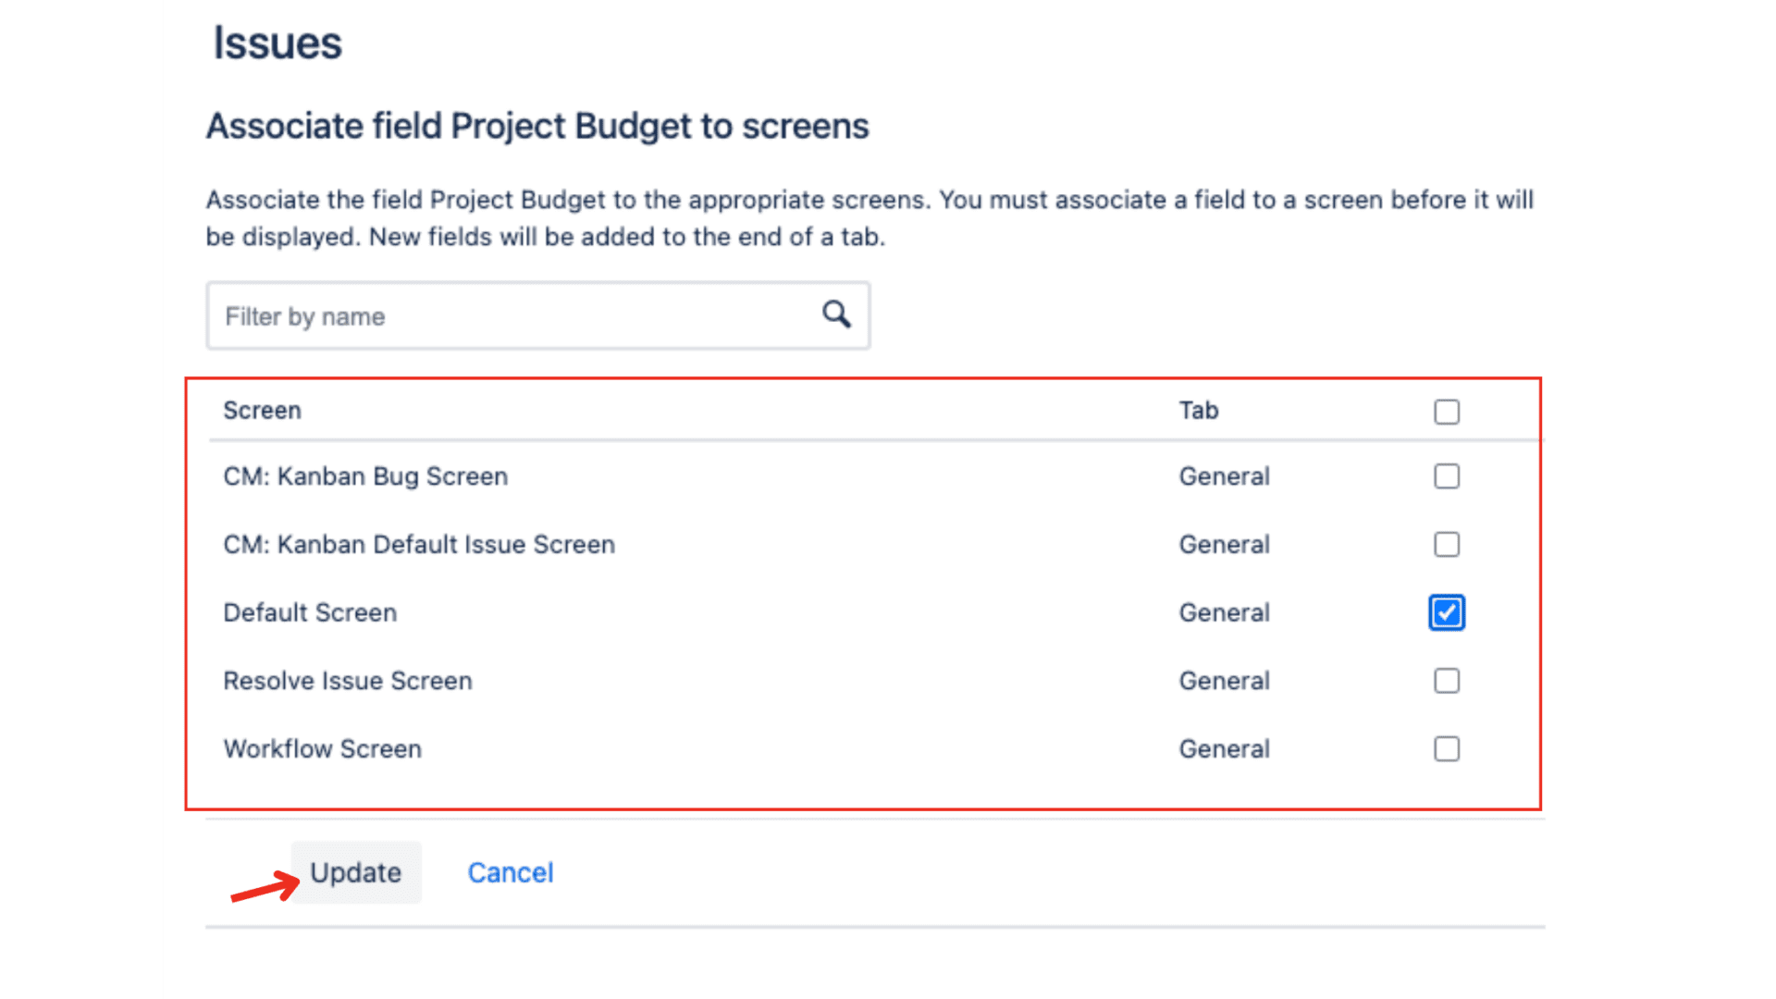This screenshot has height=999, width=1776.
Task: Click the Tab column header
Action: [x=1199, y=410]
